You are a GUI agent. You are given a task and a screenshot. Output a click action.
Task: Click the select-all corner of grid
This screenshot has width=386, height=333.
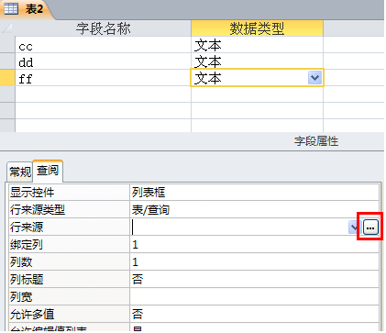point(7,28)
